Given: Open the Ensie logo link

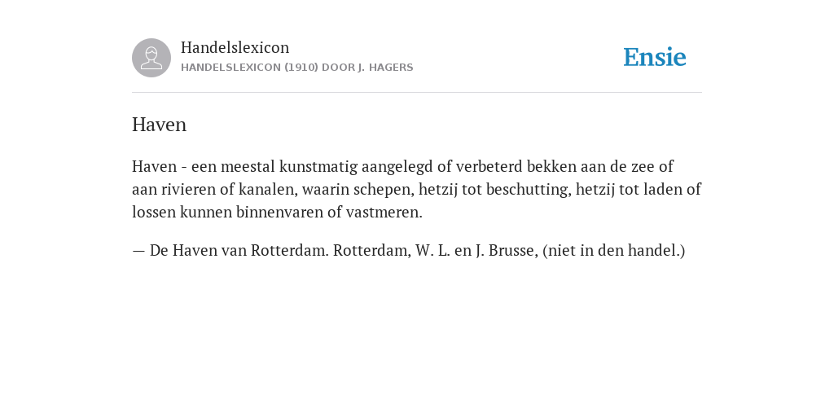Looking at the screenshot, I should [x=655, y=57].
